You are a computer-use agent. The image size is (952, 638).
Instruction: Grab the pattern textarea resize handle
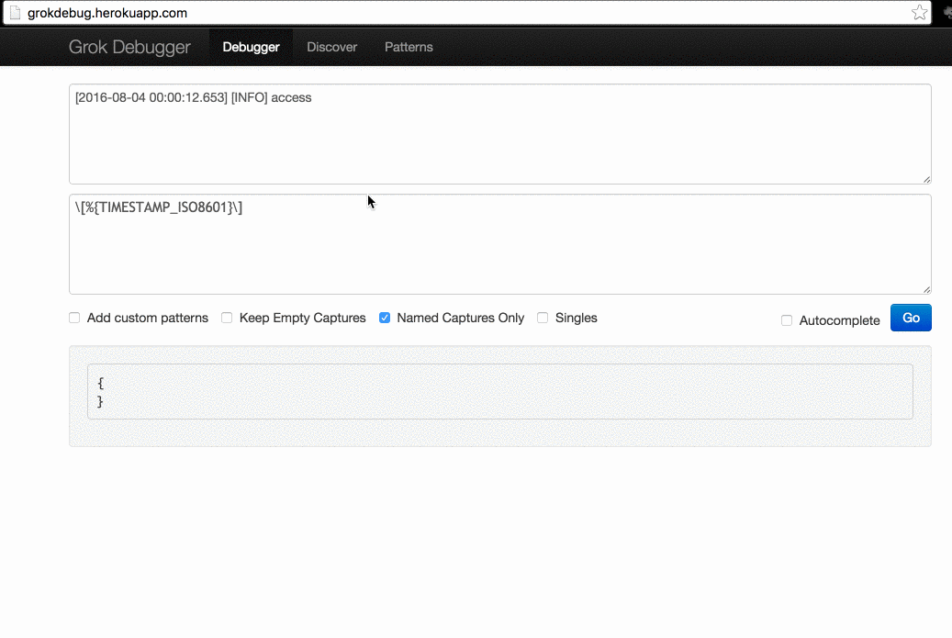coord(926,289)
